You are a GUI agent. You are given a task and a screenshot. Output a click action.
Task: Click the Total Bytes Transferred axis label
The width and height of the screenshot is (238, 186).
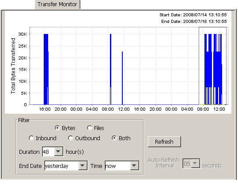pyautogui.click(x=13, y=66)
